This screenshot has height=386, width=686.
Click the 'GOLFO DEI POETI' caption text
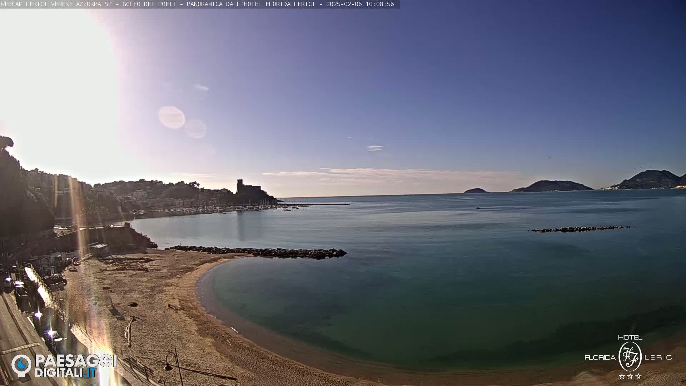click(x=149, y=4)
